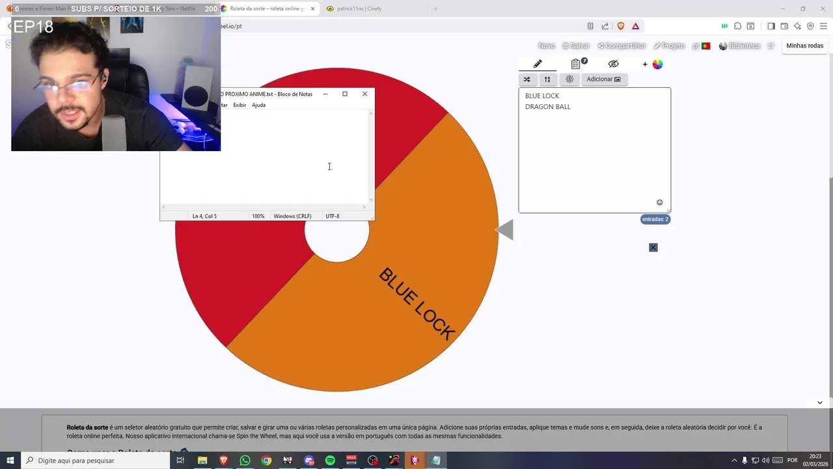Open a new browser tab

point(435,8)
